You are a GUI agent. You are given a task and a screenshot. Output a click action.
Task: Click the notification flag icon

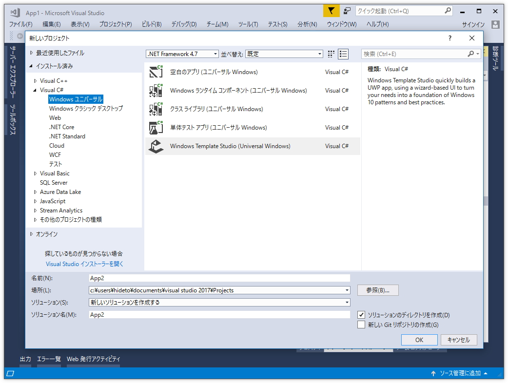(x=331, y=11)
